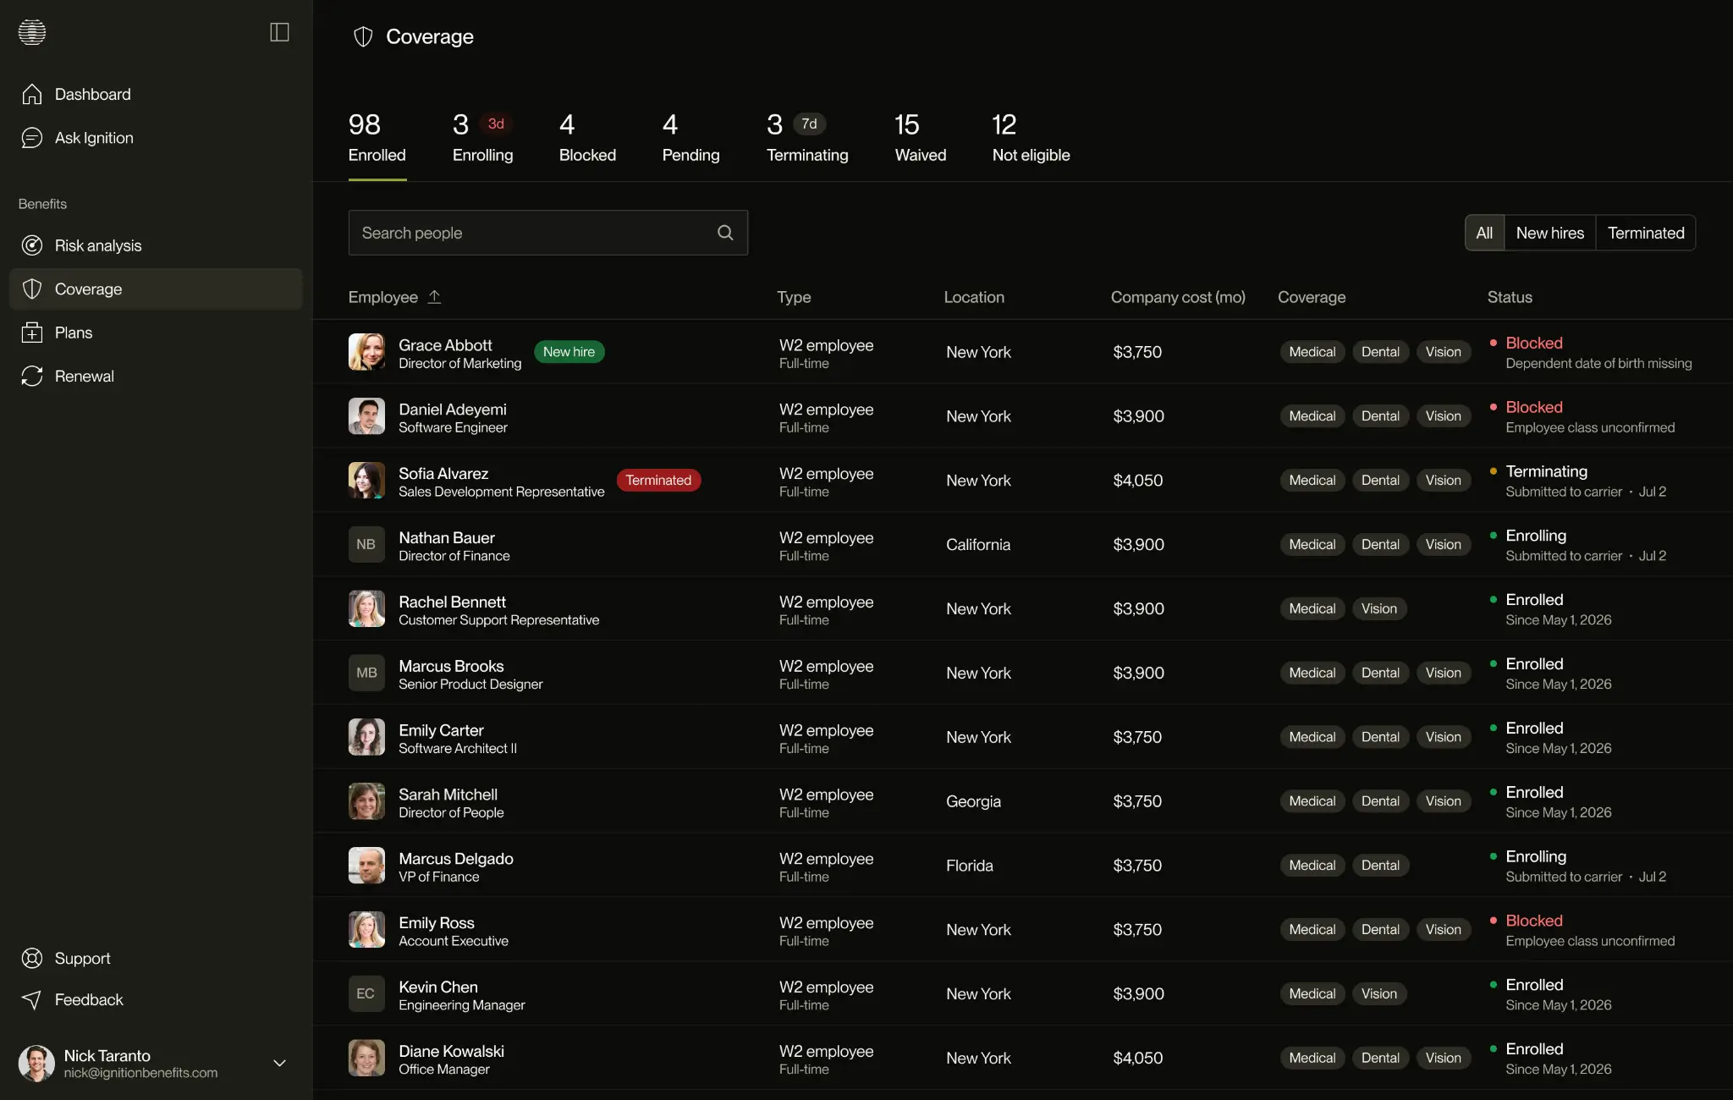Click the Terminated badge on Sofia Alvarez
The width and height of the screenshot is (1733, 1100).
pyautogui.click(x=658, y=481)
